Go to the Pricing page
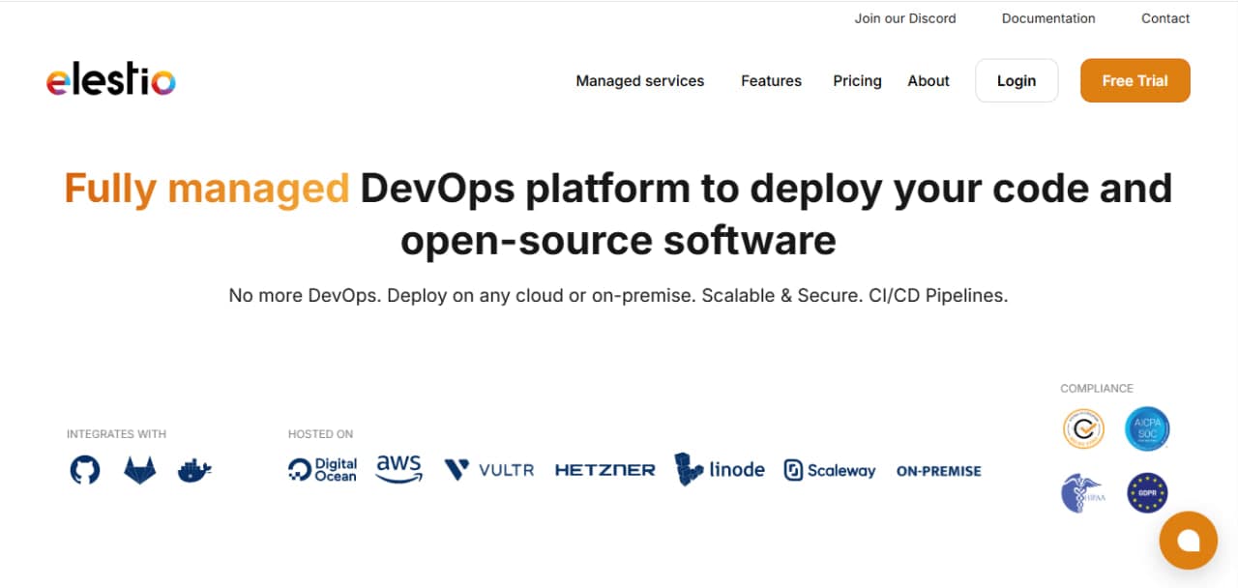1238x588 pixels. tap(857, 81)
